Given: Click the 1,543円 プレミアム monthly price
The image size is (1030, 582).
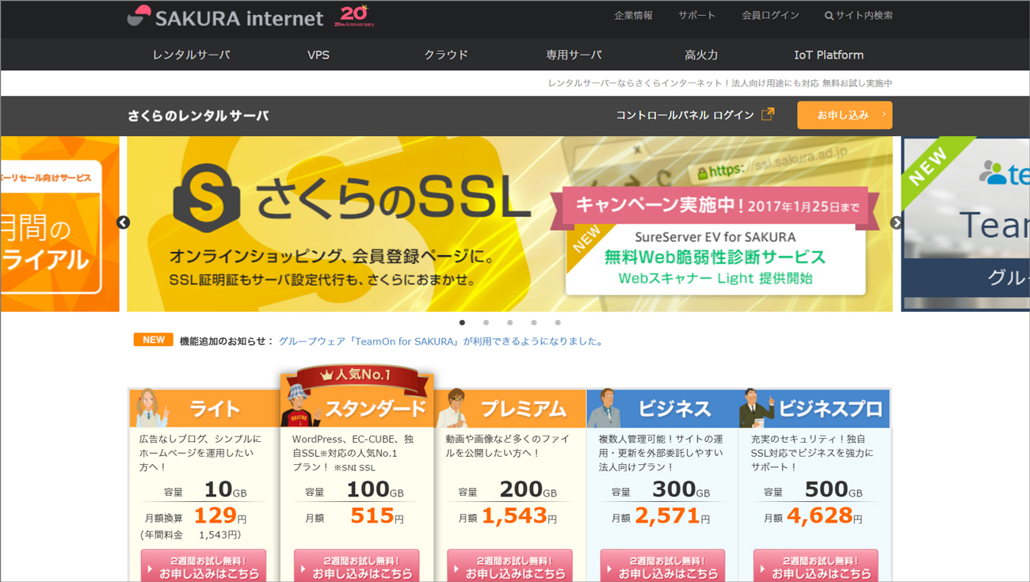Looking at the screenshot, I should pyautogui.click(x=519, y=516).
